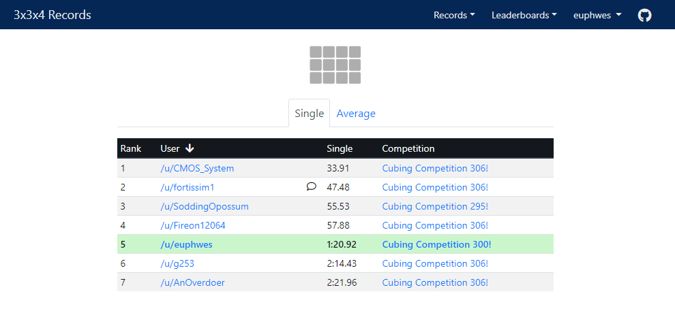Open /u/SoddingOpossum user profile
Screen dimensions: 675x313
[205, 207]
